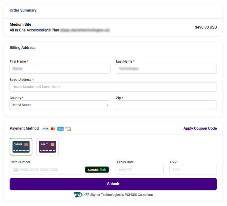
Task: Click the Country dropdown arrow
Action: 107,105
